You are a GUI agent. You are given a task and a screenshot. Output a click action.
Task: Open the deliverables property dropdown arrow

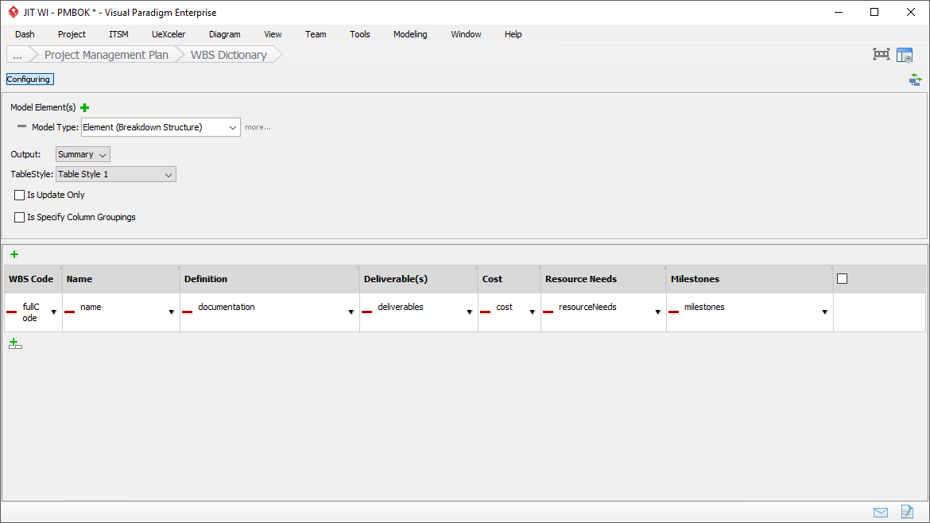click(470, 312)
